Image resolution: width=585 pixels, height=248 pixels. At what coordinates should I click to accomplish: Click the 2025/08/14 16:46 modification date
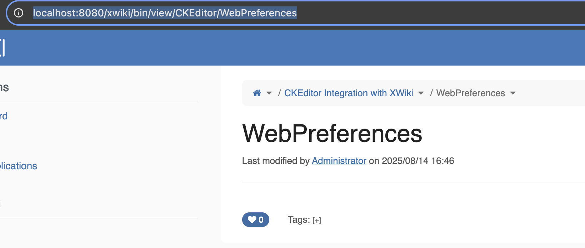(x=418, y=161)
